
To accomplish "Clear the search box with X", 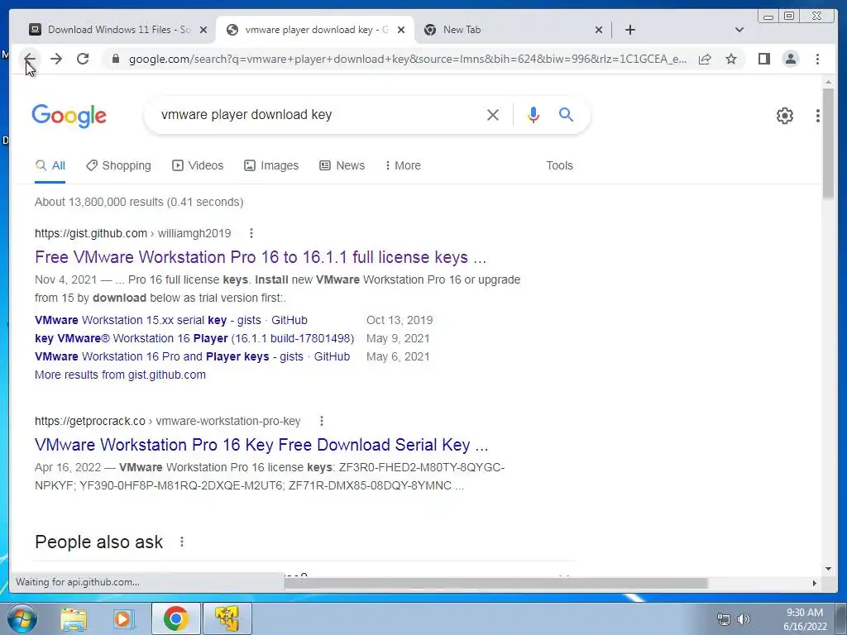I will coord(493,114).
